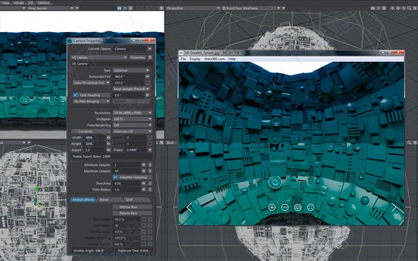Open the Utilities menu in the top bar

point(43,3)
